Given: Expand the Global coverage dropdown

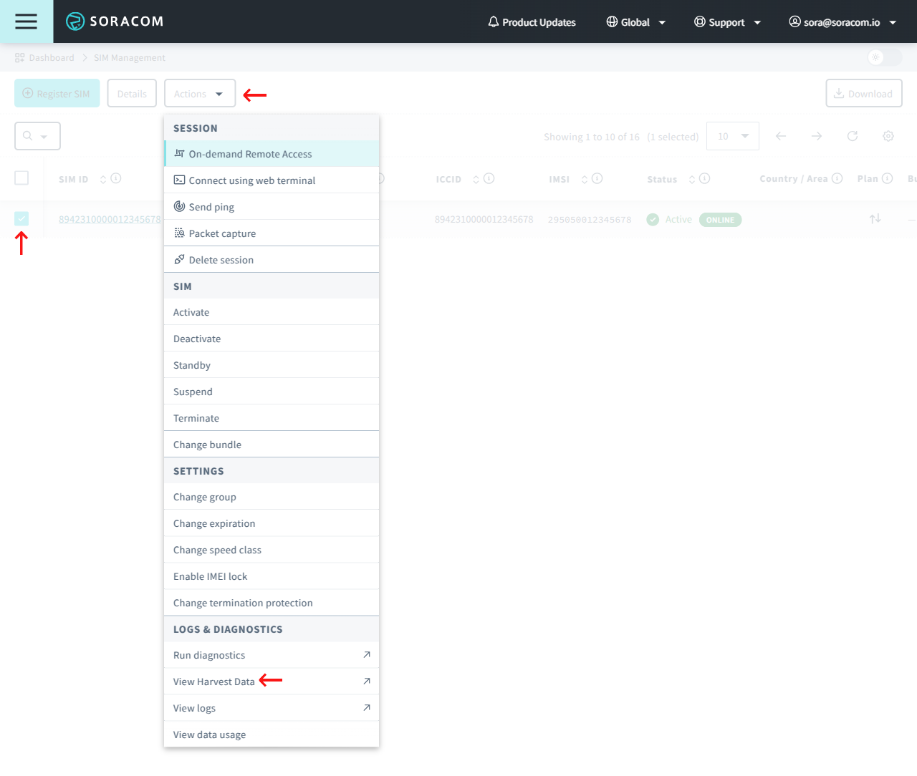Looking at the screenshot, I should [635, 22].
